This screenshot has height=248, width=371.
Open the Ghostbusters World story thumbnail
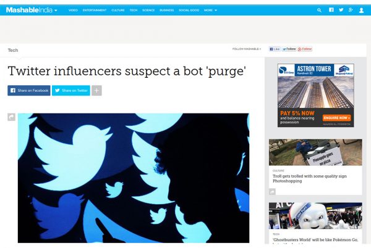click(x=315, y=216)
